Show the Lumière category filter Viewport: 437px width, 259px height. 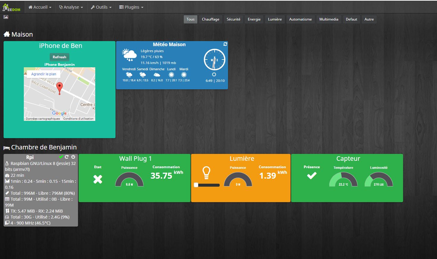(x=275, y=19)
